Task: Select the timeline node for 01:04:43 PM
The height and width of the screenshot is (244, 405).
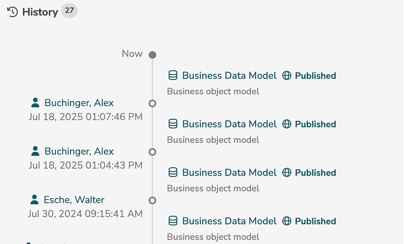Action: tap(152, 152)
